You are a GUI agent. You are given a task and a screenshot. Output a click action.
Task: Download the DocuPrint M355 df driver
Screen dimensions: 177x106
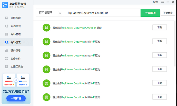160,55
